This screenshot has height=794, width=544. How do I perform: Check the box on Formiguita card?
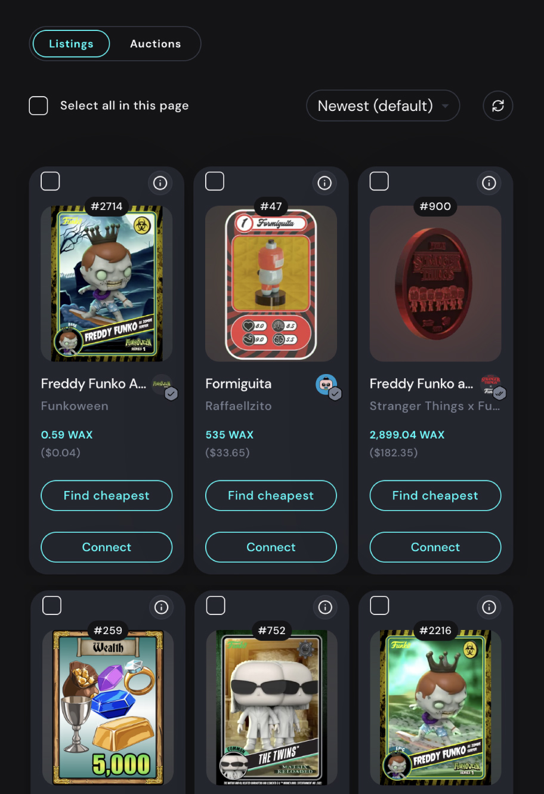215,181
